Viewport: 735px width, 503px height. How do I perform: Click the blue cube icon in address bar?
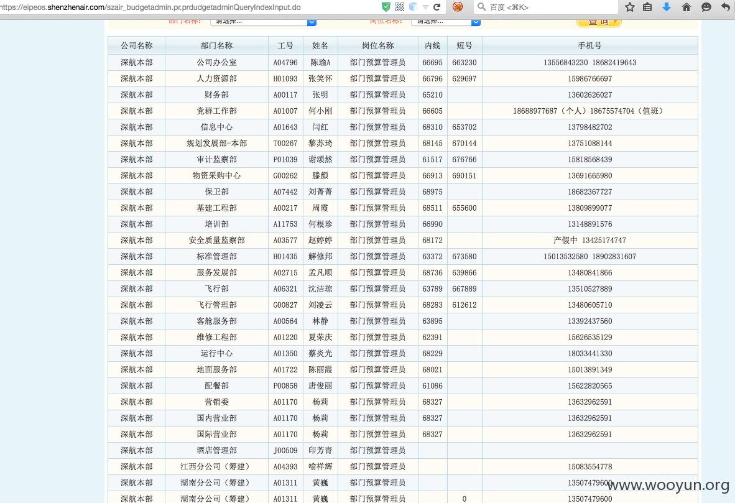click(x=413, y=7)
